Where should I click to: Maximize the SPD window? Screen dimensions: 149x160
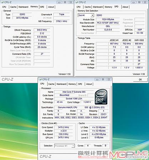(x=139, y=2)
